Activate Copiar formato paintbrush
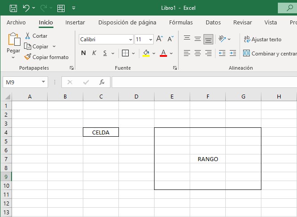The width and height of the screenshot is (297, 217). (x=46, y=57)
